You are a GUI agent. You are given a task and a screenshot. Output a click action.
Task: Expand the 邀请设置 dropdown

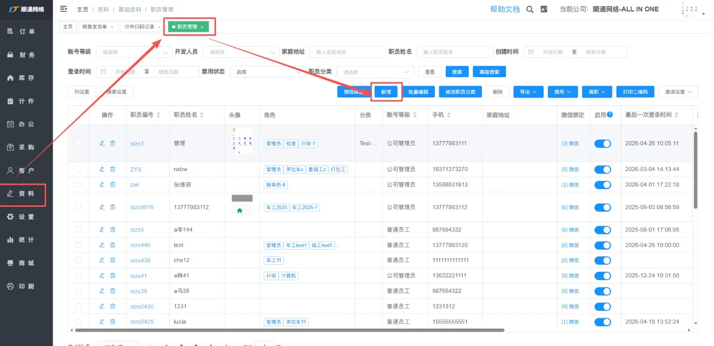[x=678, y=92]
